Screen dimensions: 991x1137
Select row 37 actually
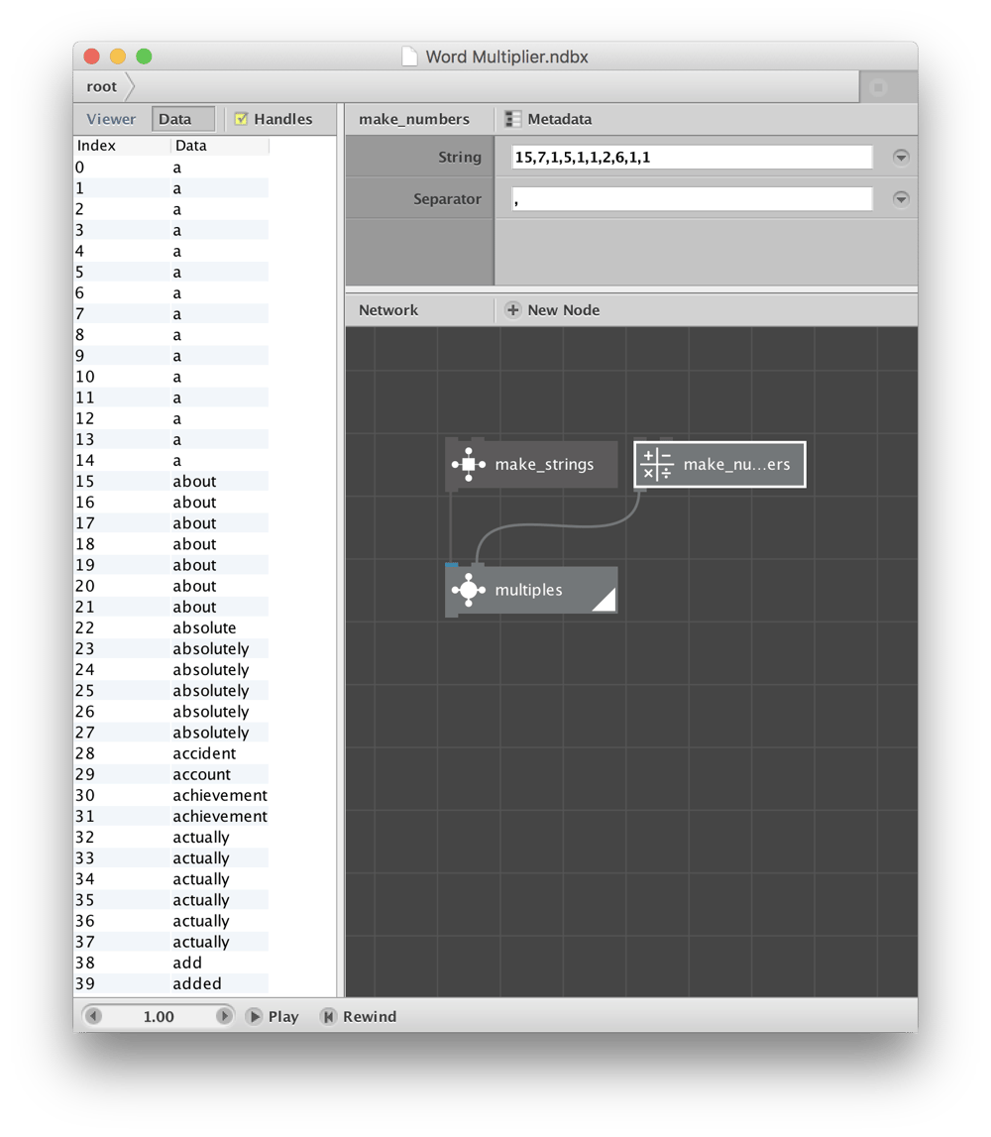(171, 942)
